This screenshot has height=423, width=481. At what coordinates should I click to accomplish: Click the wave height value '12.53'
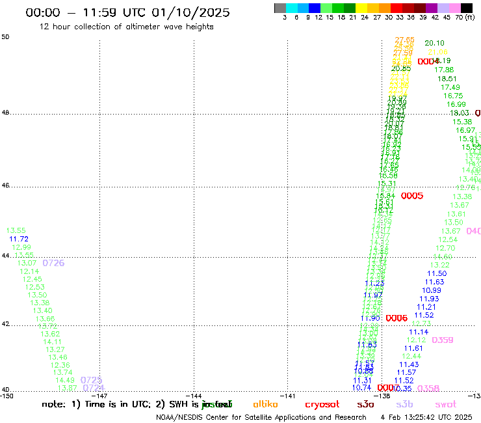(34, 287)
